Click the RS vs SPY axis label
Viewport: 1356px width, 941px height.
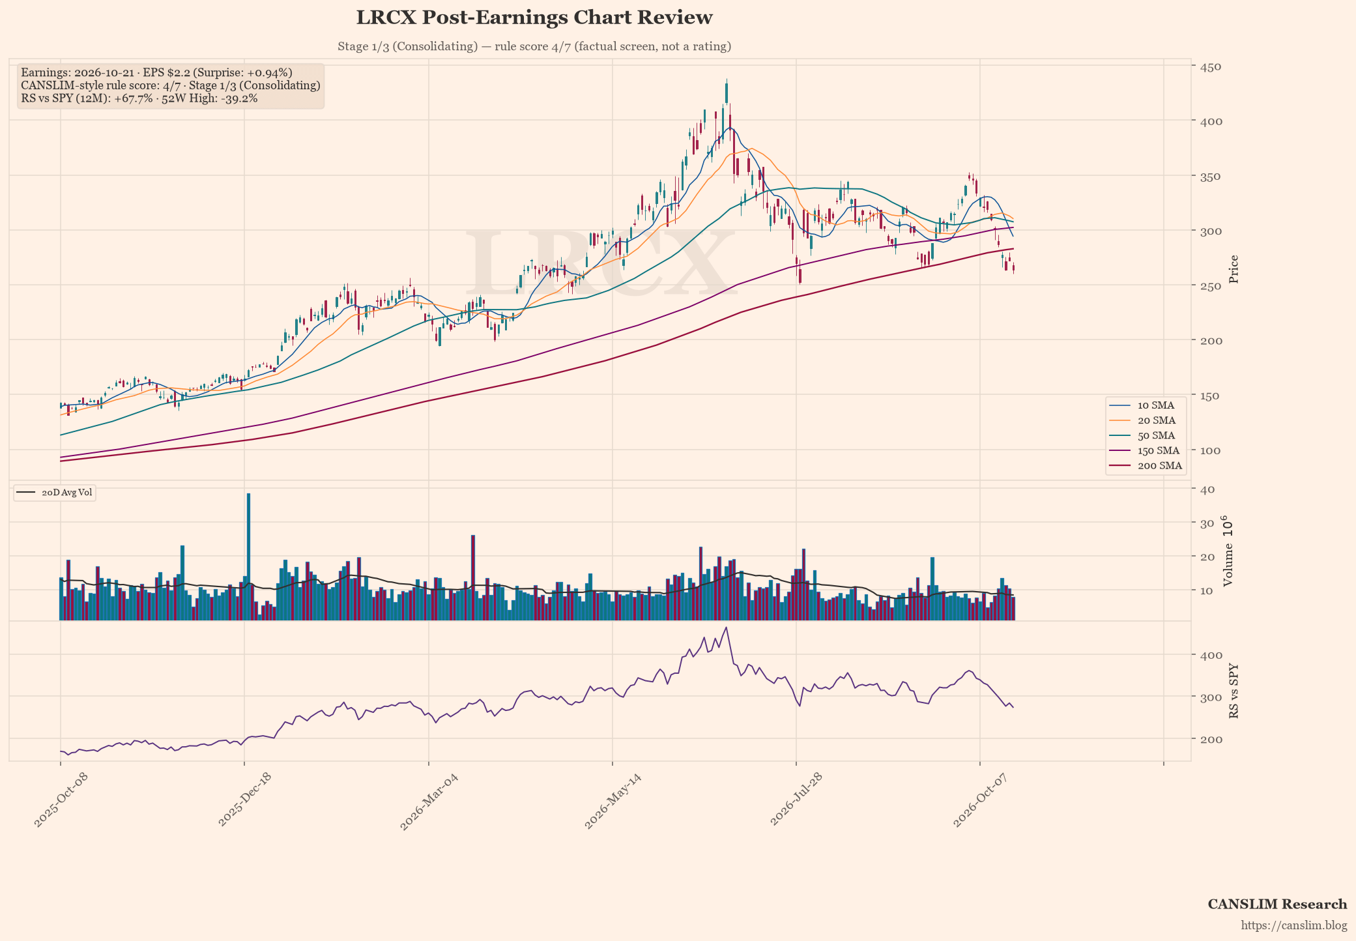[1233, 691]
